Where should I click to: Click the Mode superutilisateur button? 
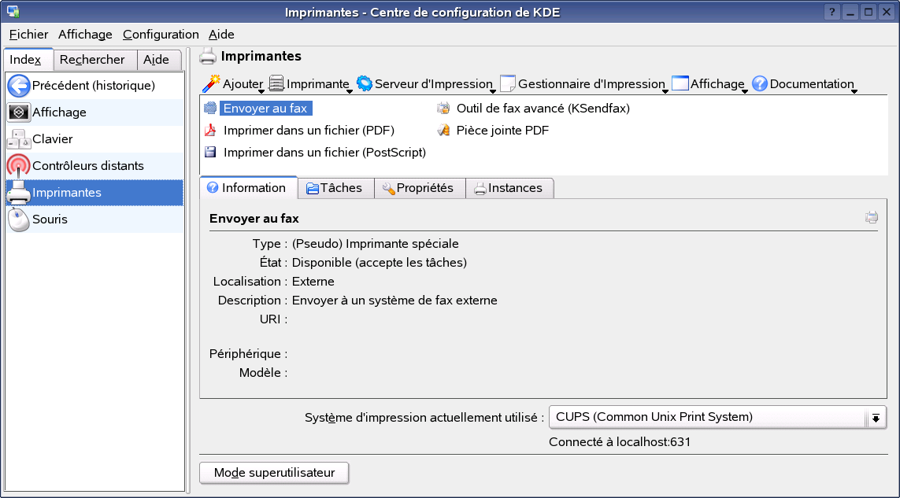click(x=273, y=473)
